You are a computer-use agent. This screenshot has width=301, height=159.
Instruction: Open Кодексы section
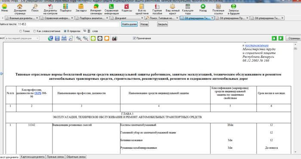point(127,8)
